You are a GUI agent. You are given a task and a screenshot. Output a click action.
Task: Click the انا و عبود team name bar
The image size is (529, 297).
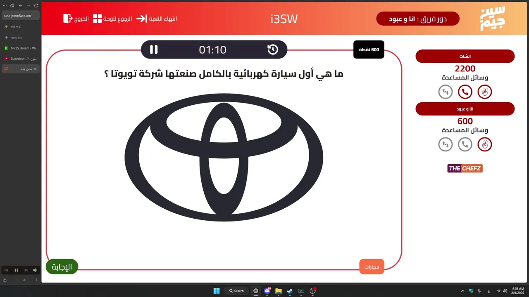[465, 109]
